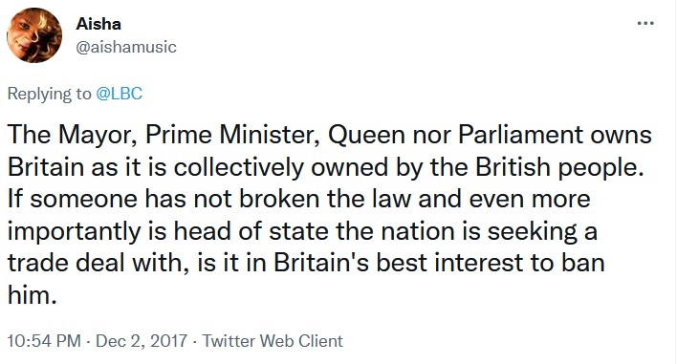Image resolution: width=677 pixels, height=364 pixels.
Task: Open the Aisha display name profile link
Action: 98,24
